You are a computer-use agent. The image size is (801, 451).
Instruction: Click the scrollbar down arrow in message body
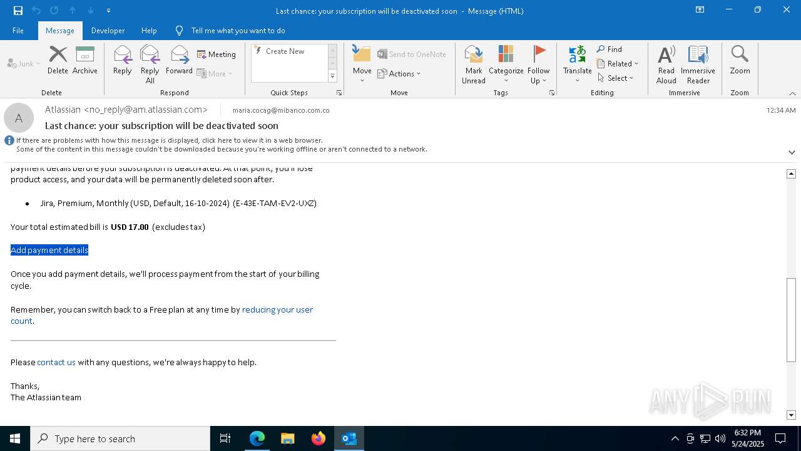coord(791,415)
